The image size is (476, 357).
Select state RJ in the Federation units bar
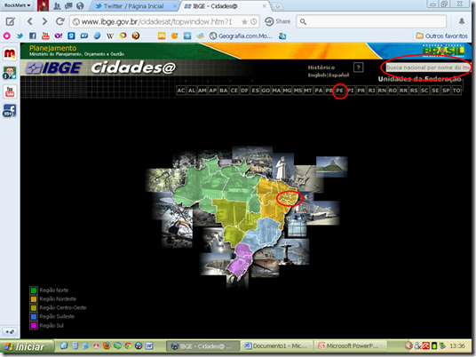pos(371,91)
